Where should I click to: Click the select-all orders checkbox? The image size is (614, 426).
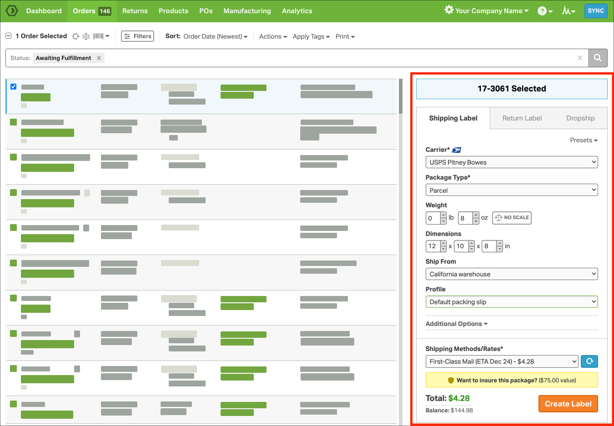pyautogui.click(x=8, y=36)
